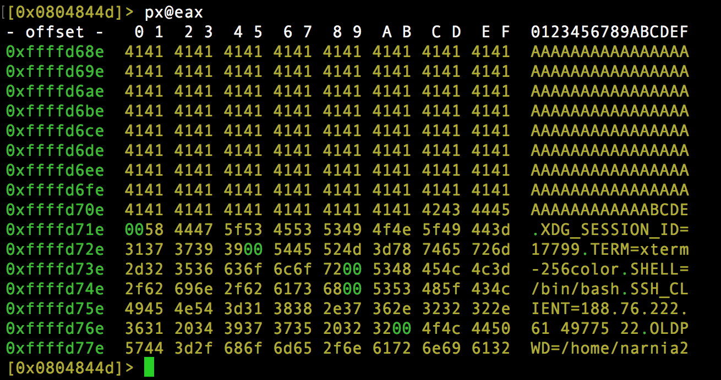This screenshot has height=380, width=721.
Task: Click the hex value 4445
Action: (x=490, y=210)
